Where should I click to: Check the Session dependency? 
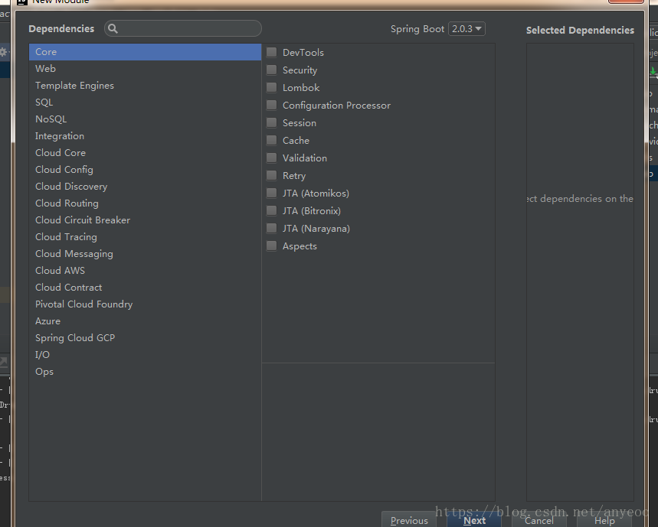(x=271, y=122)
